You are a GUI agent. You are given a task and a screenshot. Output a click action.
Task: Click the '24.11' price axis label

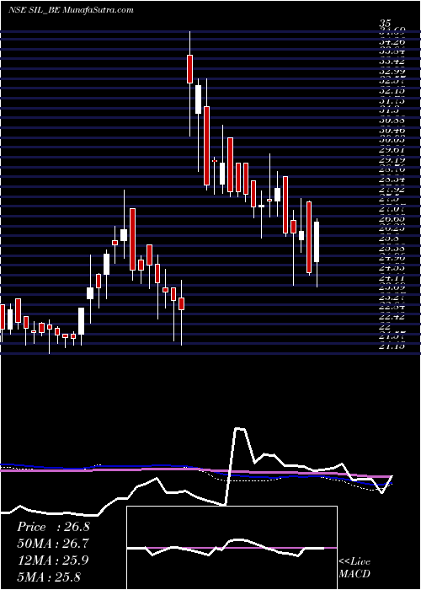392,278
